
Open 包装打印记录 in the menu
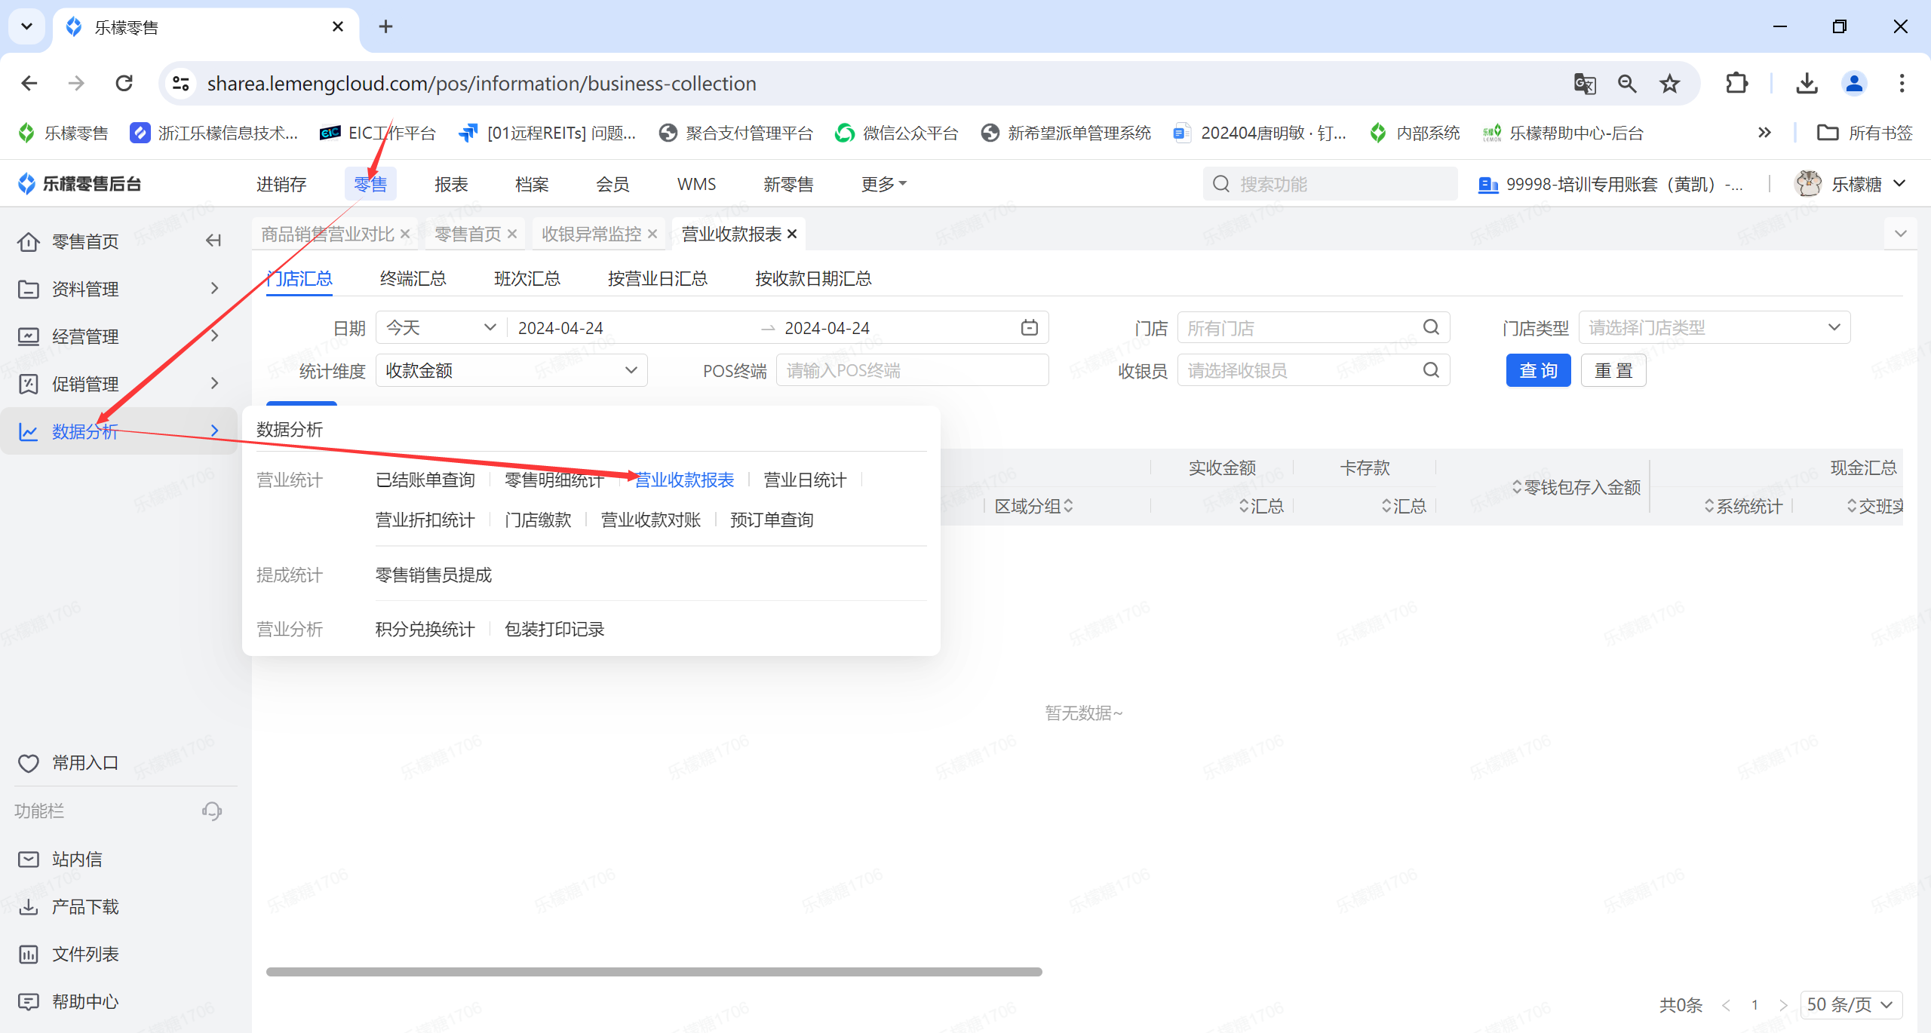tap(554, 630)
